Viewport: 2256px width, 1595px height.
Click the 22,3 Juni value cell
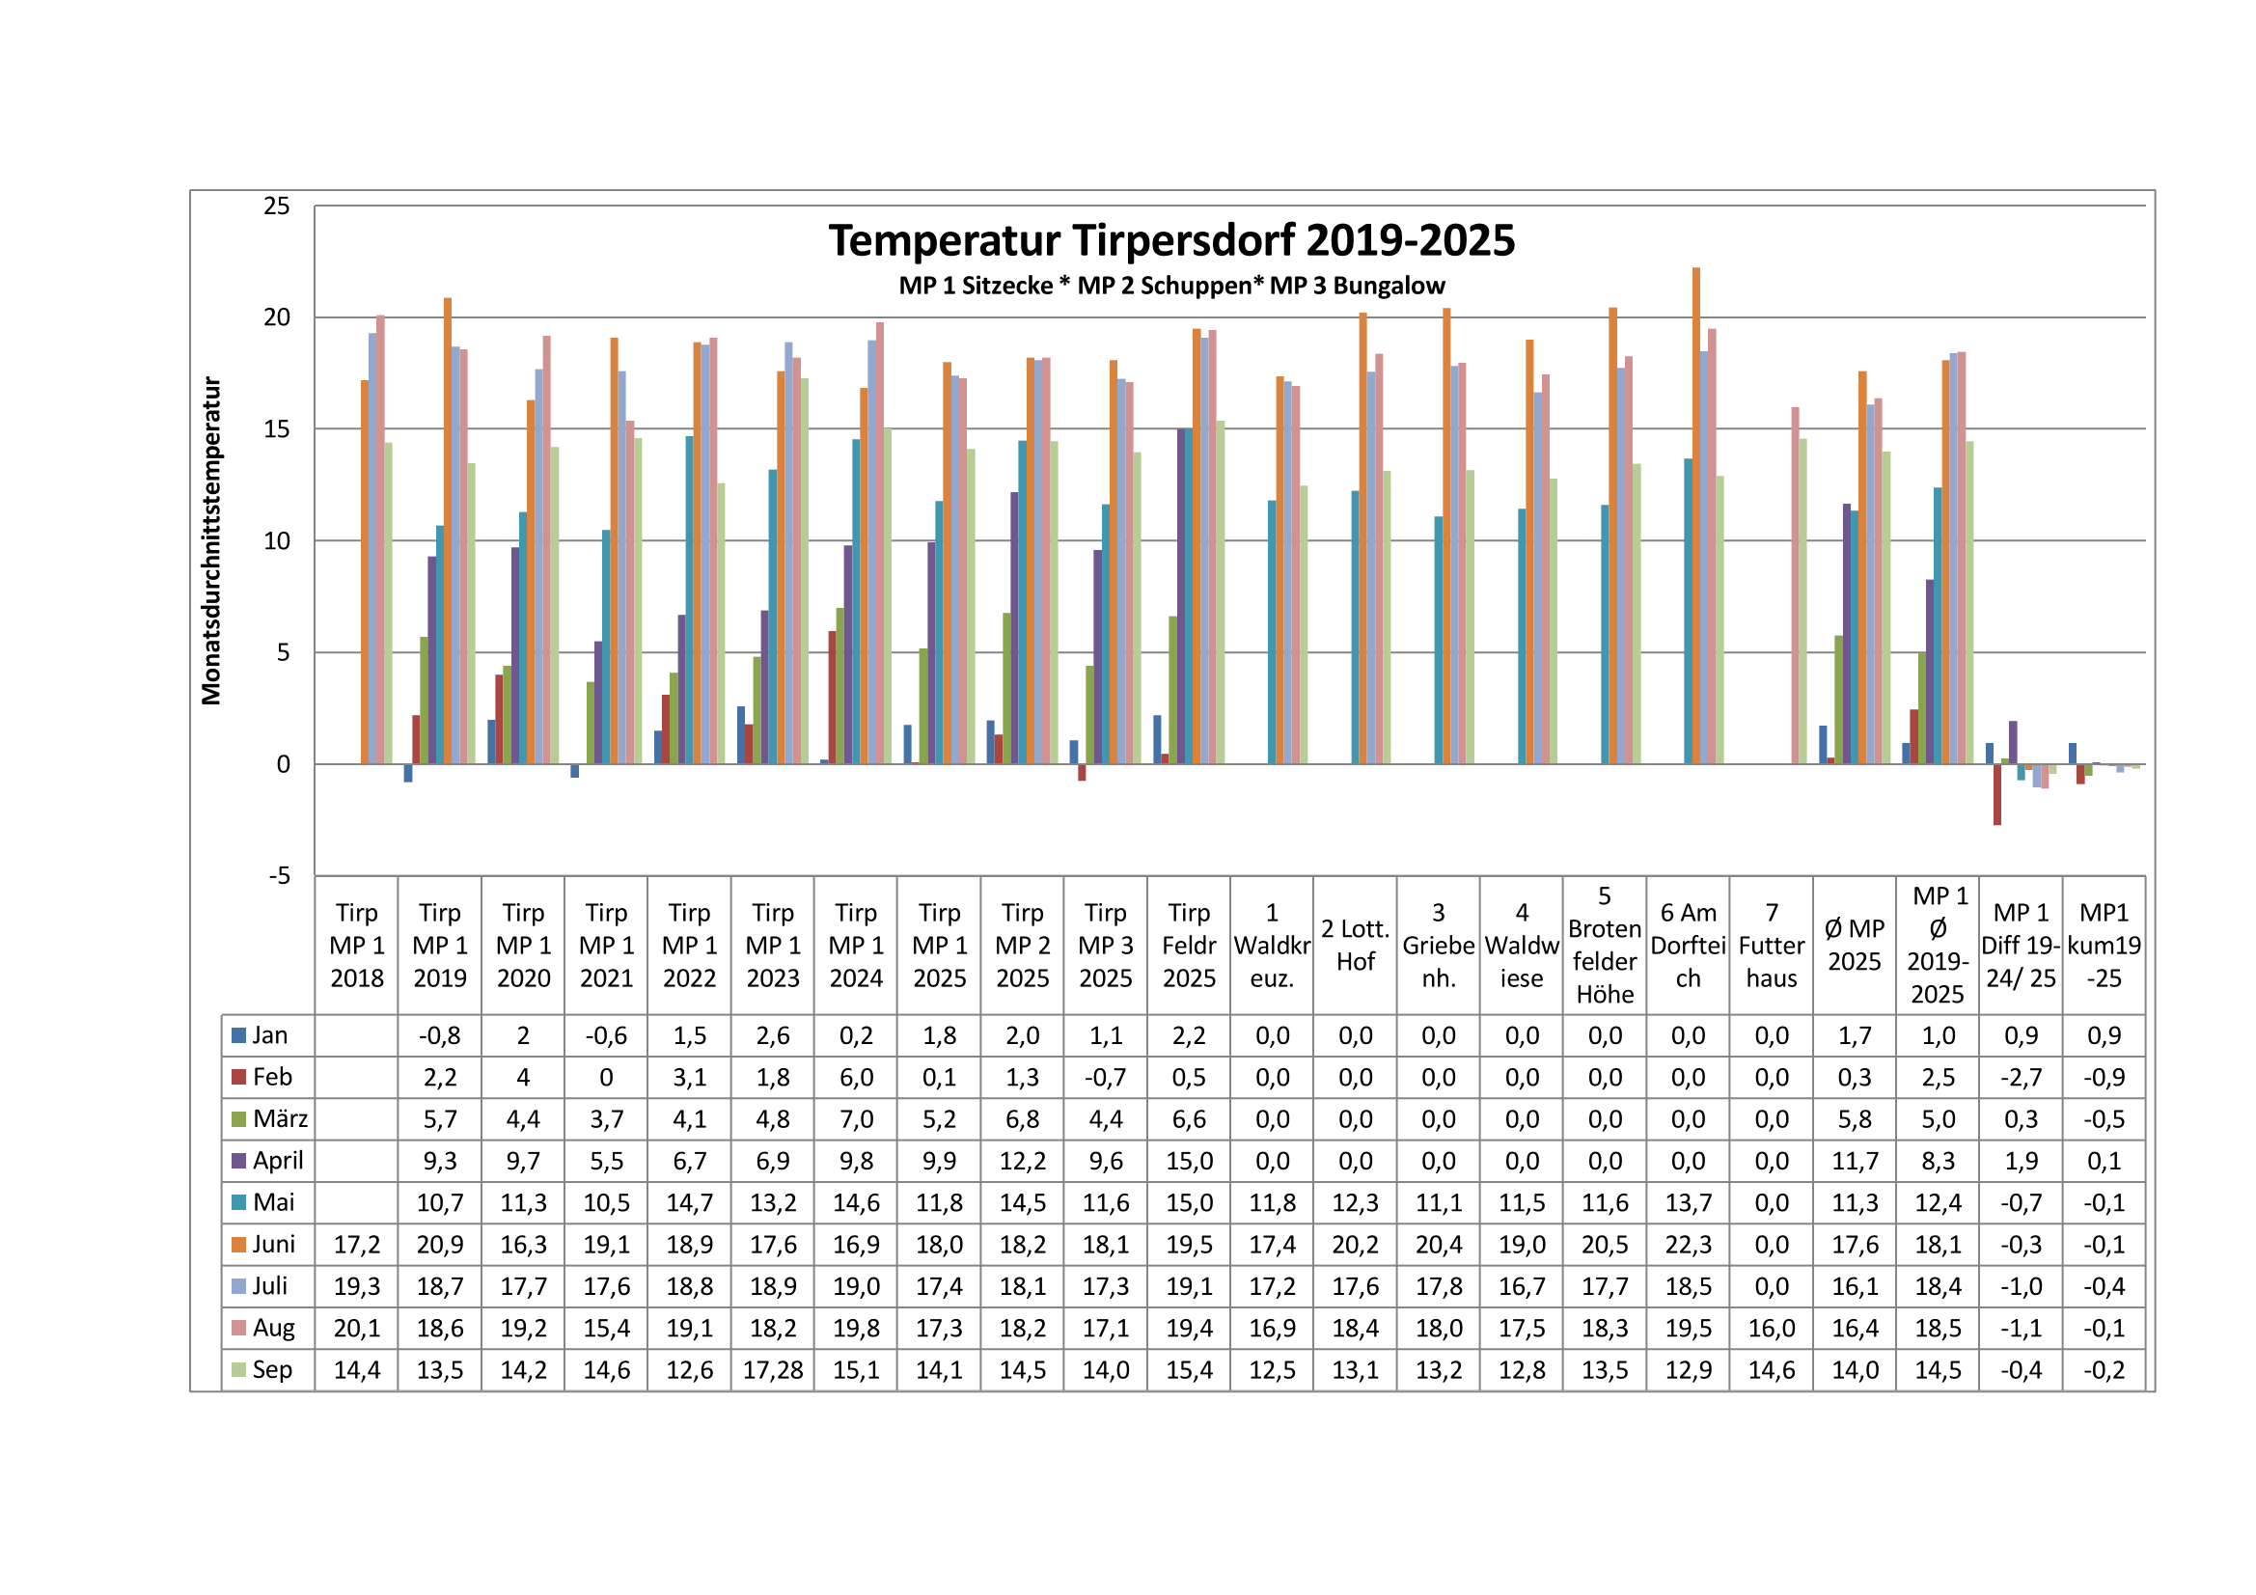tap(1688, 1244)
